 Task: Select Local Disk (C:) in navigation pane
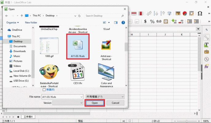19,71
